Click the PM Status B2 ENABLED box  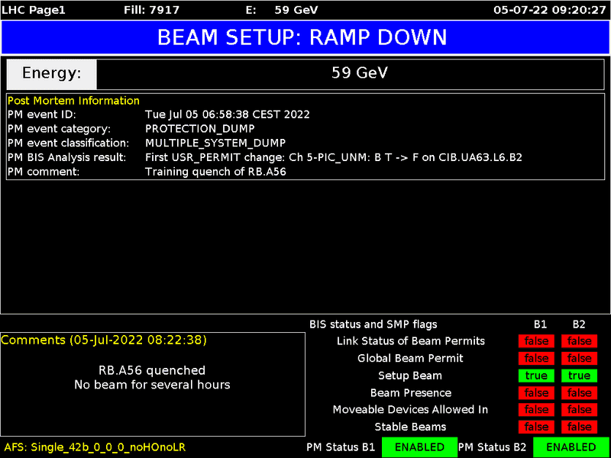(x=571, y=447)
